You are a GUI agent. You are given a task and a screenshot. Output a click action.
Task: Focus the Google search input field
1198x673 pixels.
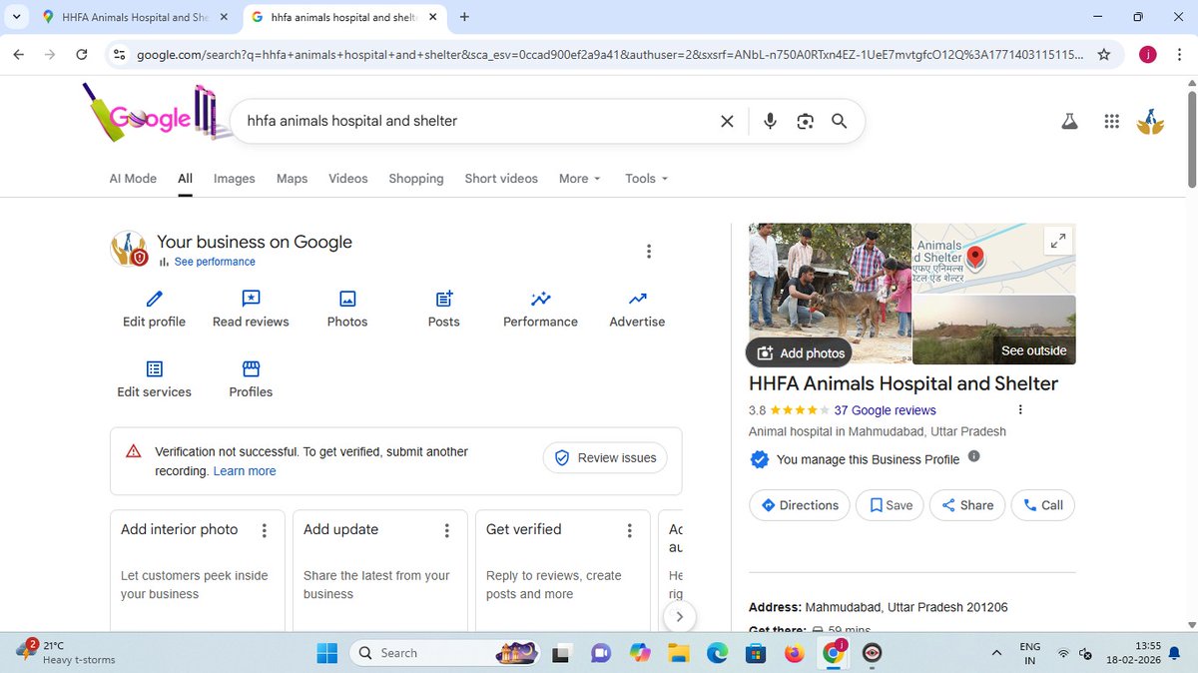coord(479,121)
